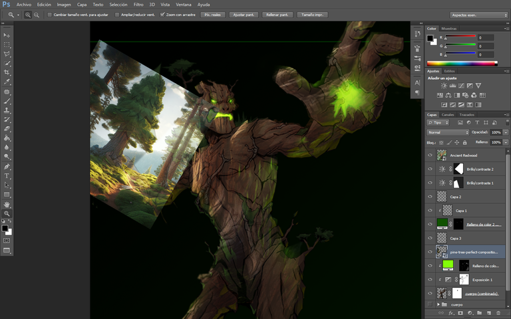Click the 'Ajustar pant.' button
The height and width of the screenshot is (319, 511).
[244, 15]
